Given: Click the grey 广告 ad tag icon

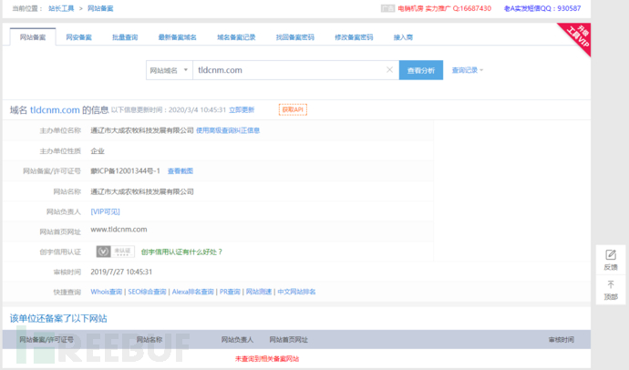Looking at the screenshot, I should [387, 8].
